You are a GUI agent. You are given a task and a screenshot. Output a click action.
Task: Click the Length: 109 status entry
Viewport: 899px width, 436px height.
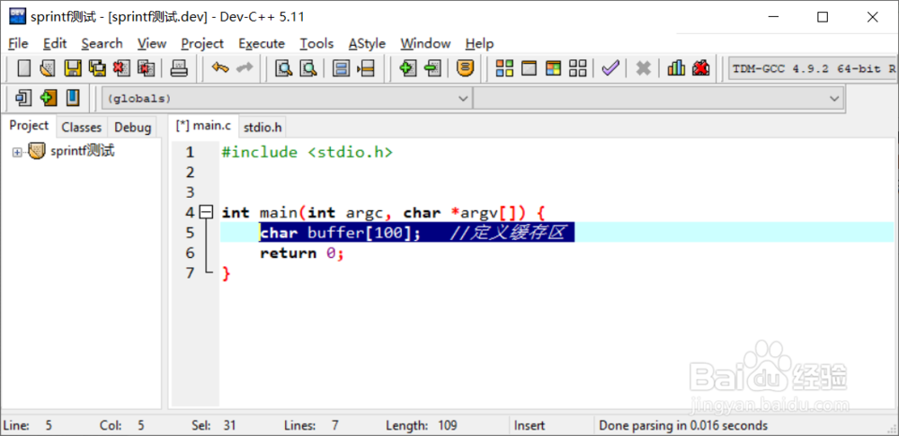422,426
